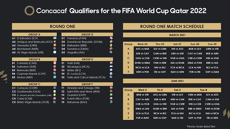This screenshot has height=129, width=230.
Task: Click the Cuba flag icon
Action: tap(54, 98)
